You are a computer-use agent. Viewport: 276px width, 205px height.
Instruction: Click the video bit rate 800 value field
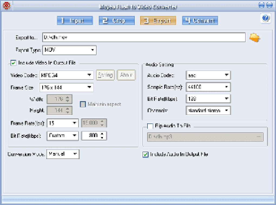(x=94, y=136)
